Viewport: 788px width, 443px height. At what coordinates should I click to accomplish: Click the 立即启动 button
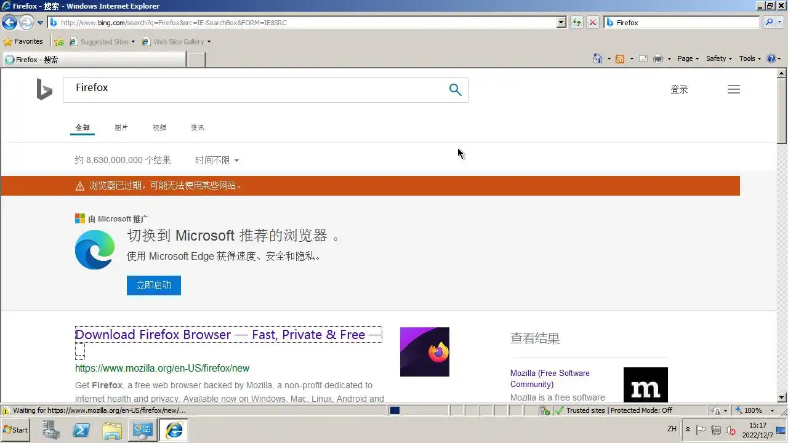click(x=154, y=285)
